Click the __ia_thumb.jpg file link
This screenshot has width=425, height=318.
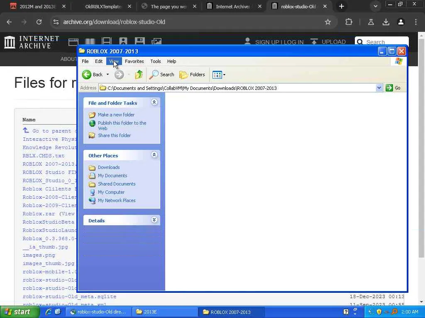click(x=45, y=247)
